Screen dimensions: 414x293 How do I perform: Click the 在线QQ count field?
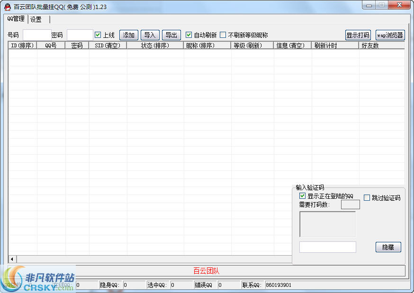[x=87, y=285]
